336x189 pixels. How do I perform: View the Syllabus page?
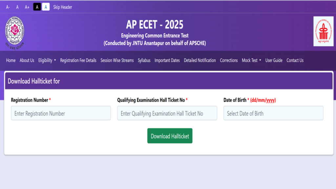(144, 60)
